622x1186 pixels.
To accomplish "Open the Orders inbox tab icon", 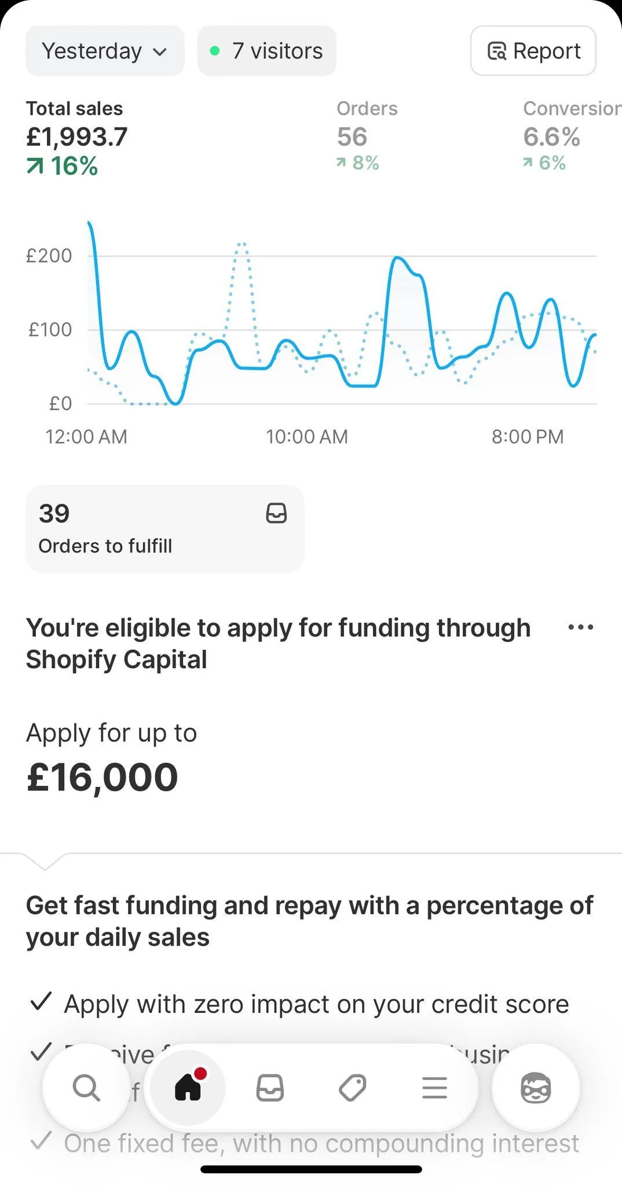I will click(x=270, y=1088).
